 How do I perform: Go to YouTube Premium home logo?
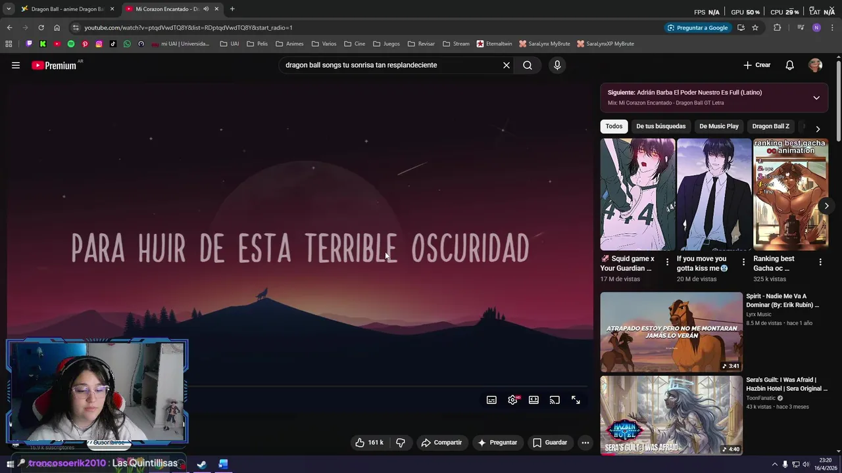pyautogui.click(x=54, y=65)
